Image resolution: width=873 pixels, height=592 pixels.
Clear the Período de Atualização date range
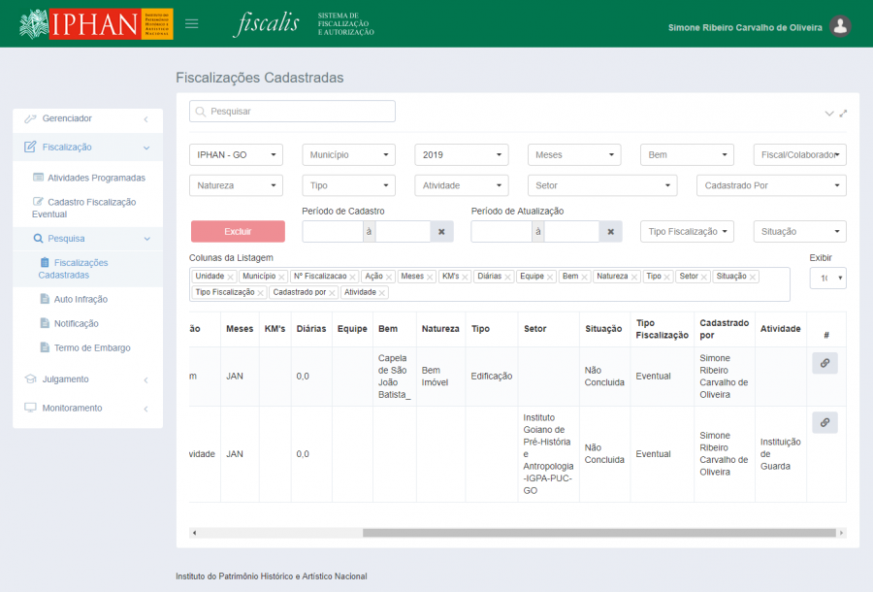pos(609,232)
